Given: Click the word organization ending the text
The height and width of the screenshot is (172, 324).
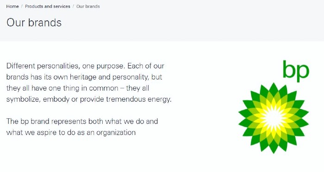Looking at the screenshot, I should click(x=116, y=132).
